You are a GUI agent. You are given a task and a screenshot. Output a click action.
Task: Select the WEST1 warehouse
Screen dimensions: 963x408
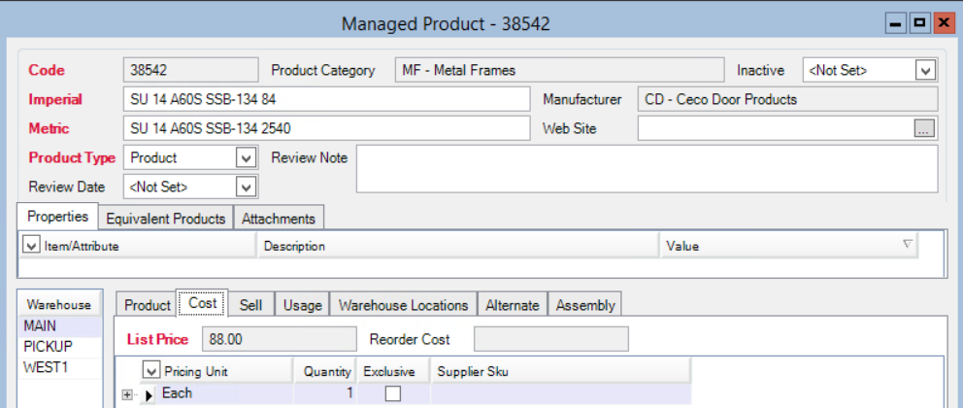point(46,367)
